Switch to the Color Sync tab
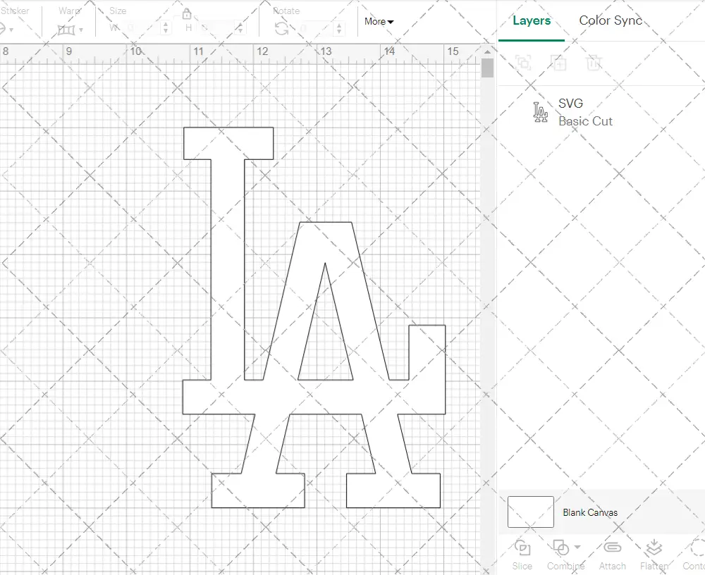Image resolution: width=705 pixels, height=575 pixels. (x=611, y=20)
